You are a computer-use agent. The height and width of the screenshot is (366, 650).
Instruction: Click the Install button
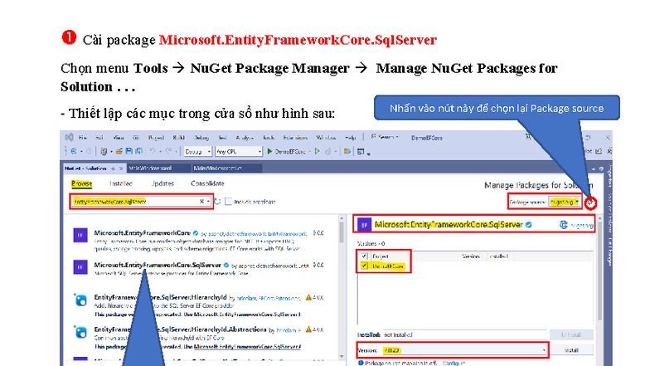tap(571, 350)
